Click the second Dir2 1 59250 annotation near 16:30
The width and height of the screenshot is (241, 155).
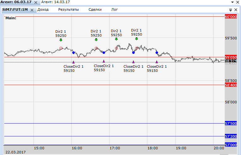96,33
